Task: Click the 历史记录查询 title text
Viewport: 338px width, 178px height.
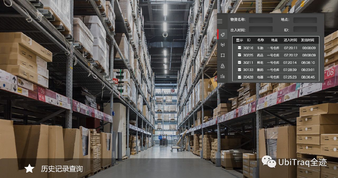Action: click(62, 169)
